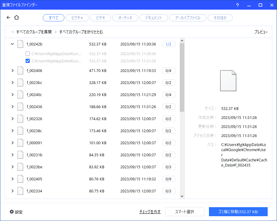Expand the f_0023bc group

coord(12,82)
